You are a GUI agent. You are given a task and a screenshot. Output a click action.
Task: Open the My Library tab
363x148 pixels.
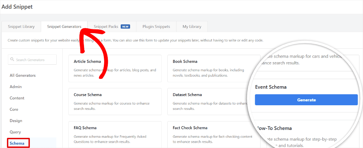(x=192, y=26)
